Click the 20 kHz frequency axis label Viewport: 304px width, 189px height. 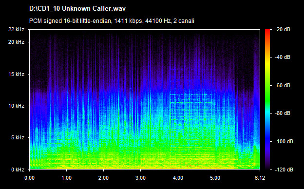pos(16,42)
